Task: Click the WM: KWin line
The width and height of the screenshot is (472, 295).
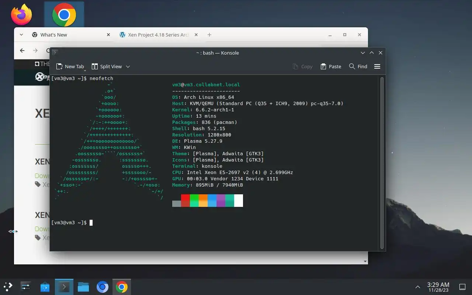Action: click(184, 147)
